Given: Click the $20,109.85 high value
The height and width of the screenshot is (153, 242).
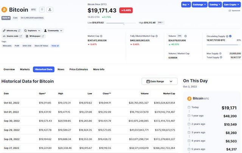Looking at the screenshot, I should point(65,121).
